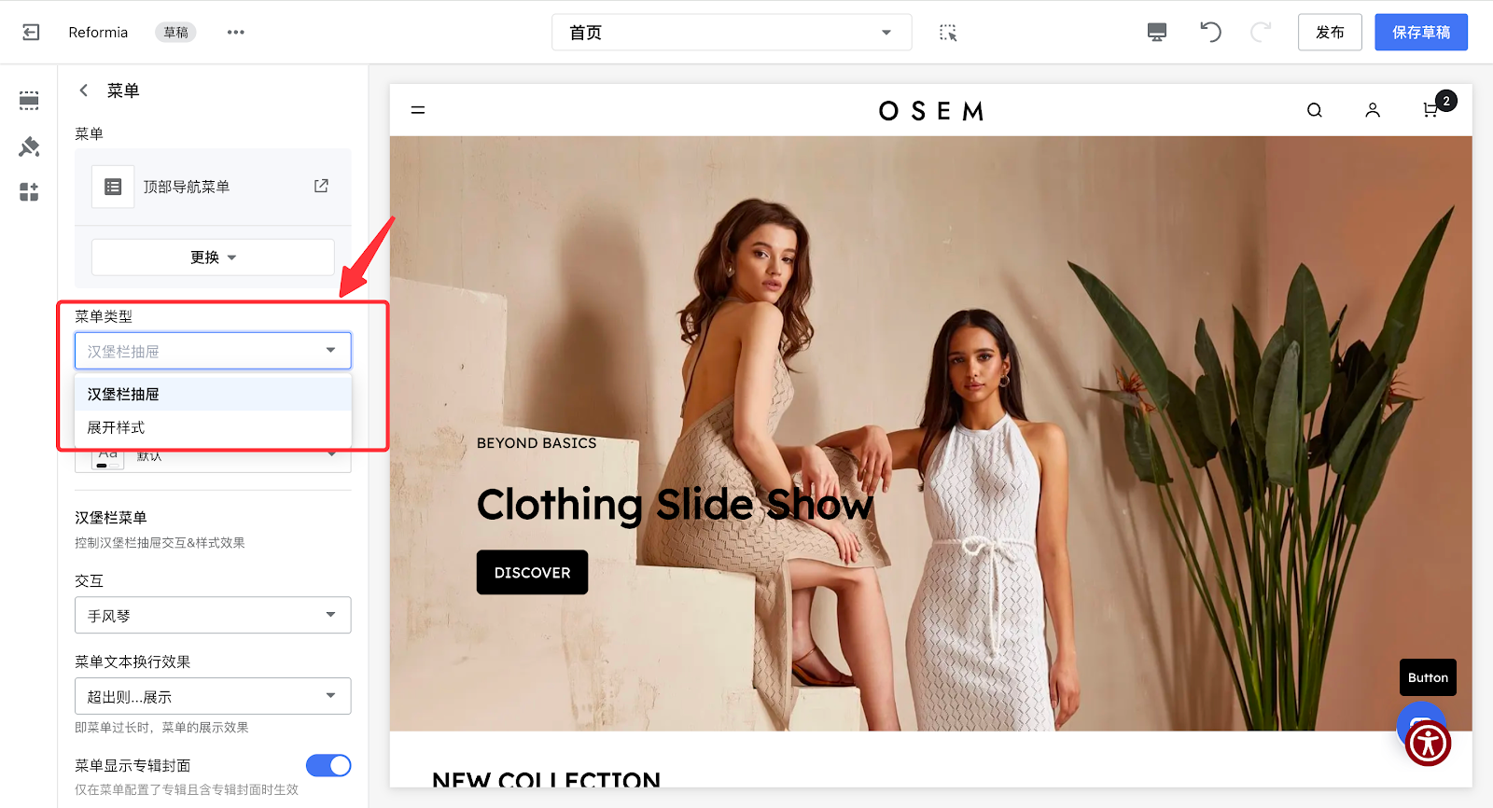The height and width of the screenshot is (808, 1493).
Task: Open theme settings brush icon
Action: coord(29,146)
